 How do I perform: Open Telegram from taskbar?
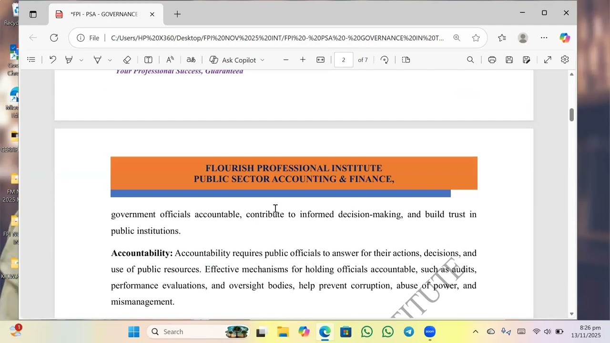tap(409, 332)
